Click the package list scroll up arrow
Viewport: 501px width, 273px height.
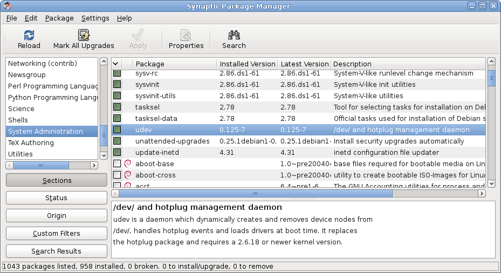point(491,63)
